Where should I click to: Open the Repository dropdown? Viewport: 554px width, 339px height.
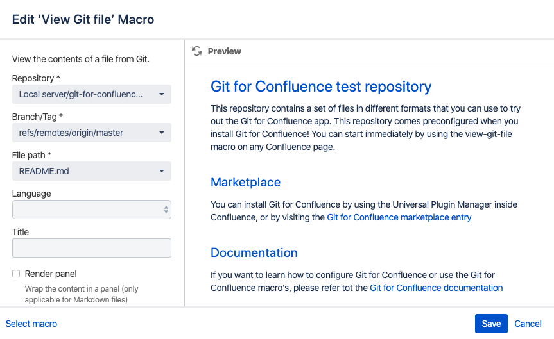(91, 95)
